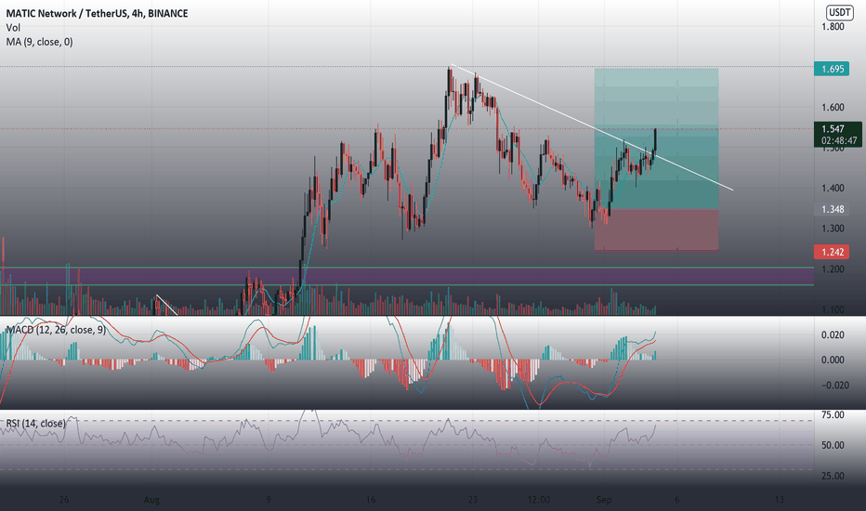Screen dimensions: 866x511
Task: Click the 12:00 label on time axis
Action: coord(539,500)
